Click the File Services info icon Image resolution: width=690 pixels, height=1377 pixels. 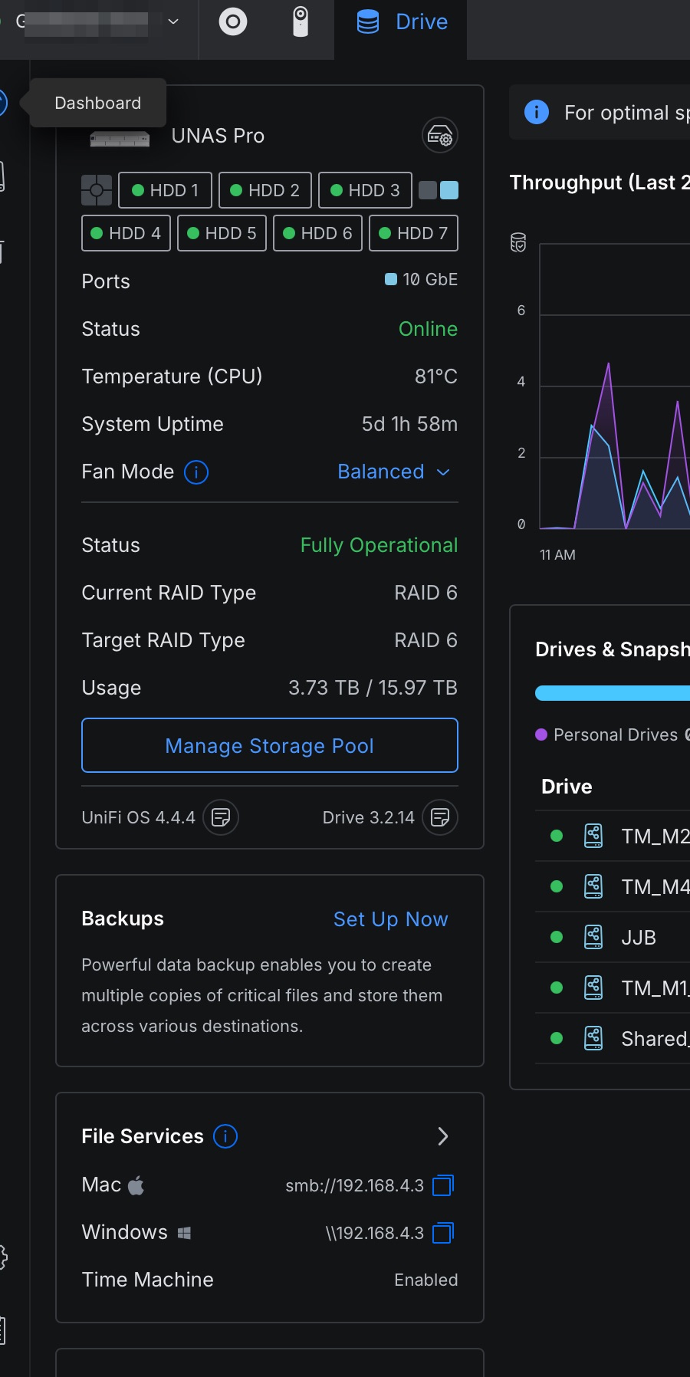[225, 1136]
